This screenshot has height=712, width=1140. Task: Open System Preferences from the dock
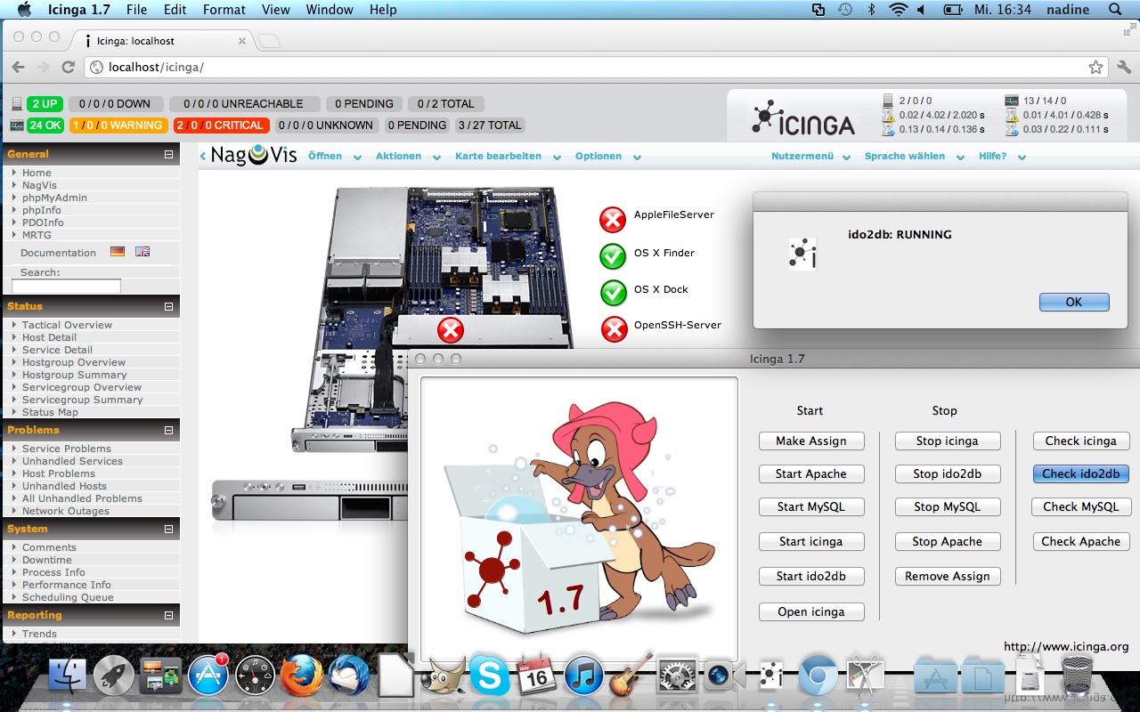tap(677, 676)
